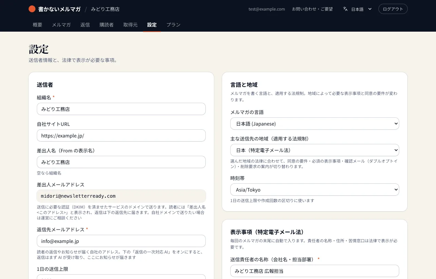Click the 空なら組織名 hint text
Viewport: 436px width, 279px height.
[49, 173]
